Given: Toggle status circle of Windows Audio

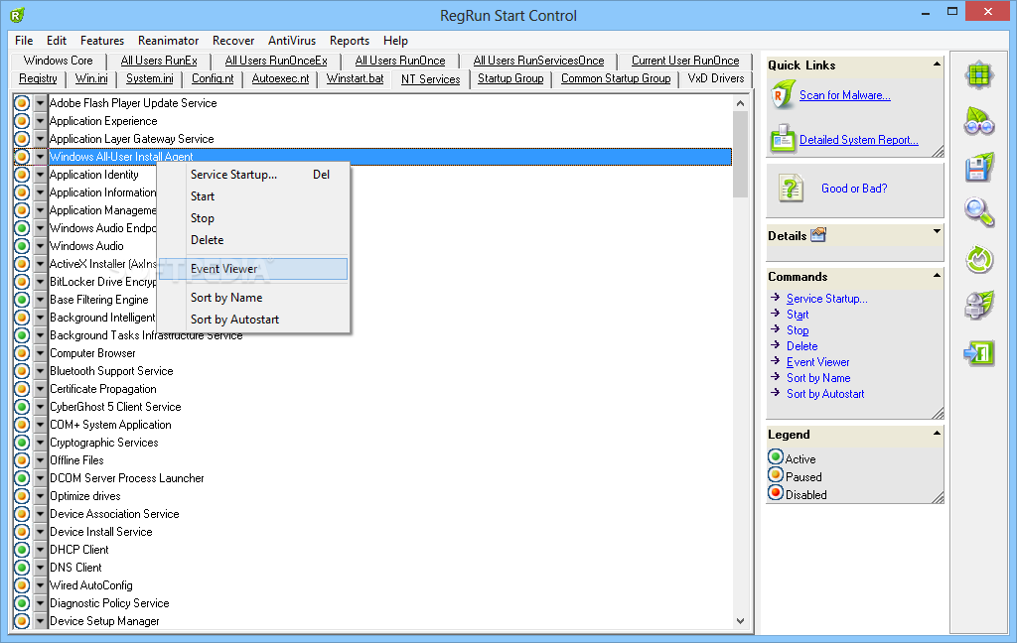Looking at the screenshot, I should tap(22, 246).
